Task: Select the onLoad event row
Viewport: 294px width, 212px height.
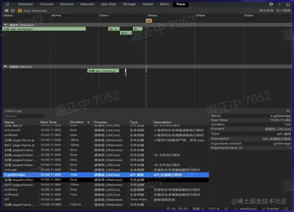Action: (x=106, y=170)
